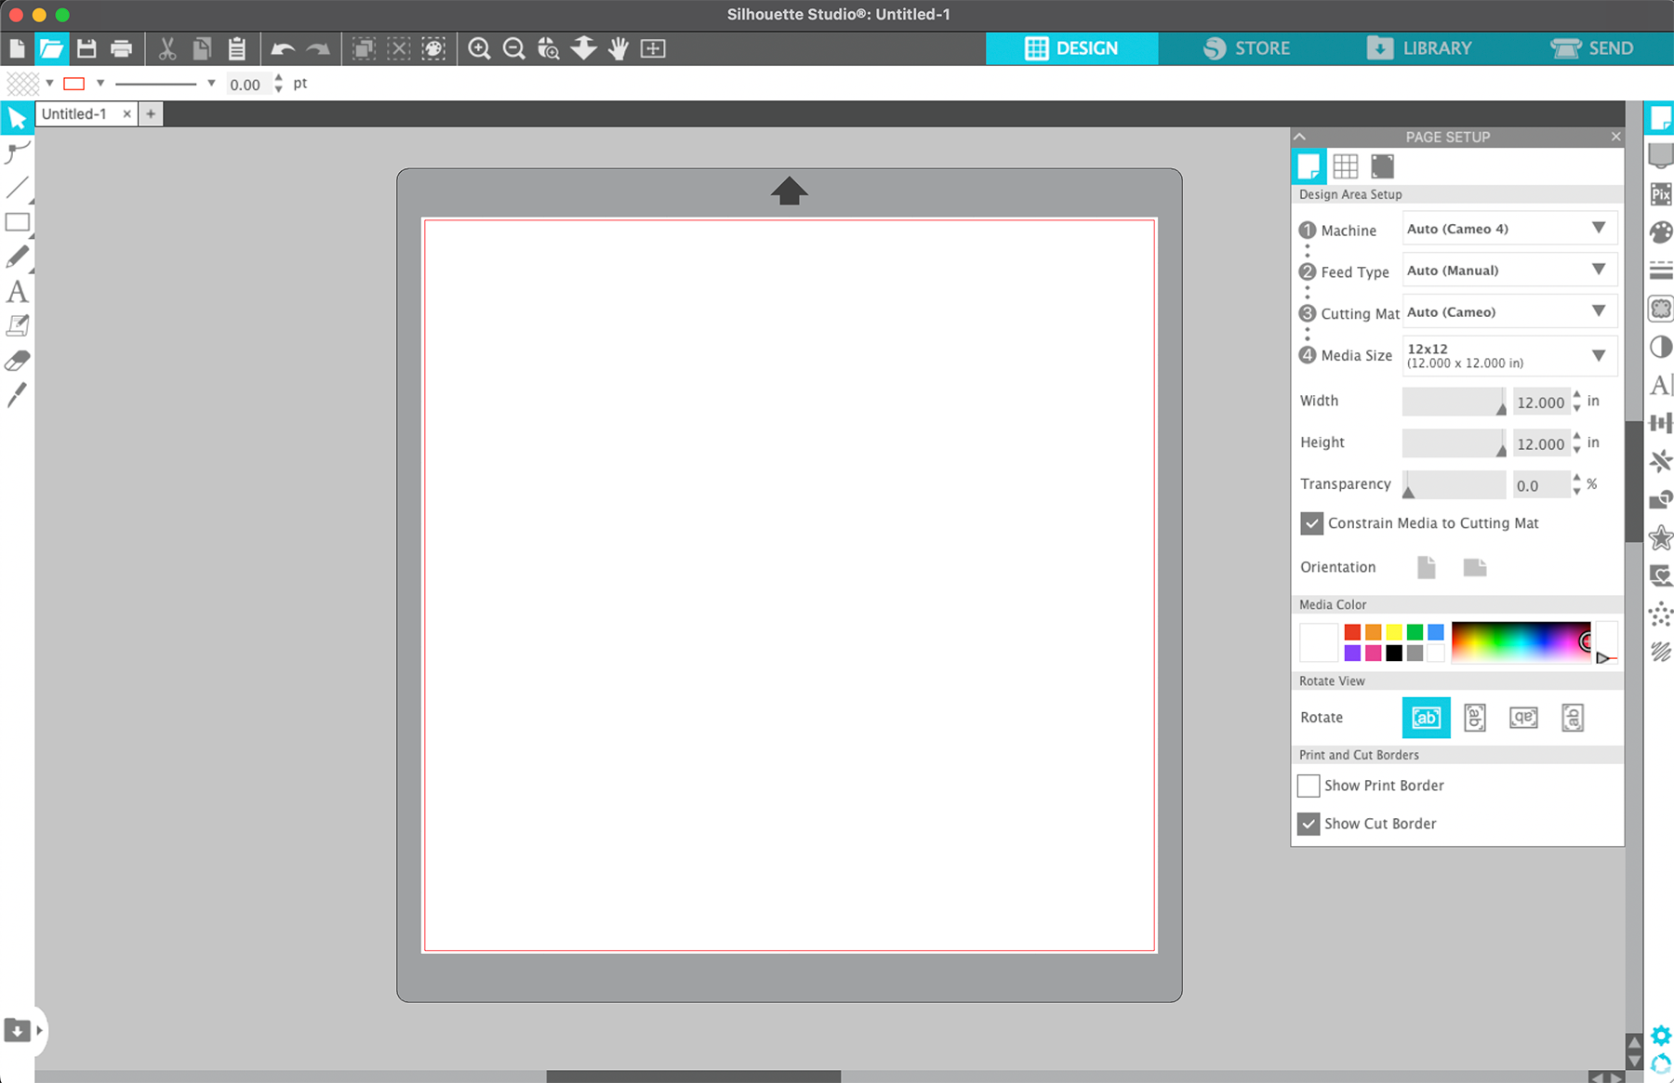1674x1083 pixels.
Task: Open the Line Style panel
Action: (1661, 270)
